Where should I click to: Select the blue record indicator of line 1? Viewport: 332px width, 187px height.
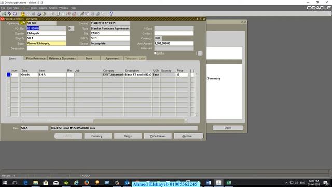(8, 75)
